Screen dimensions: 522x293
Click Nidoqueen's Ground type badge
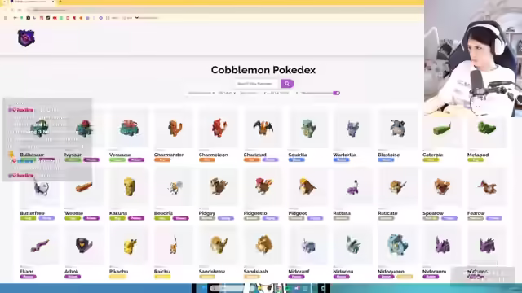405,277
